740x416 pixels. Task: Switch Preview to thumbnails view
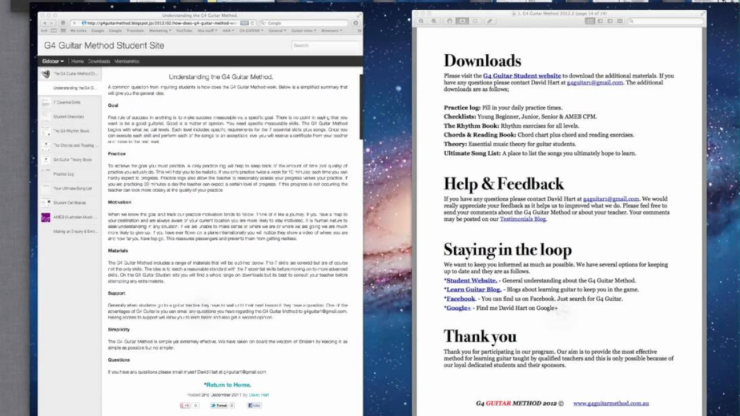point(600,21)
